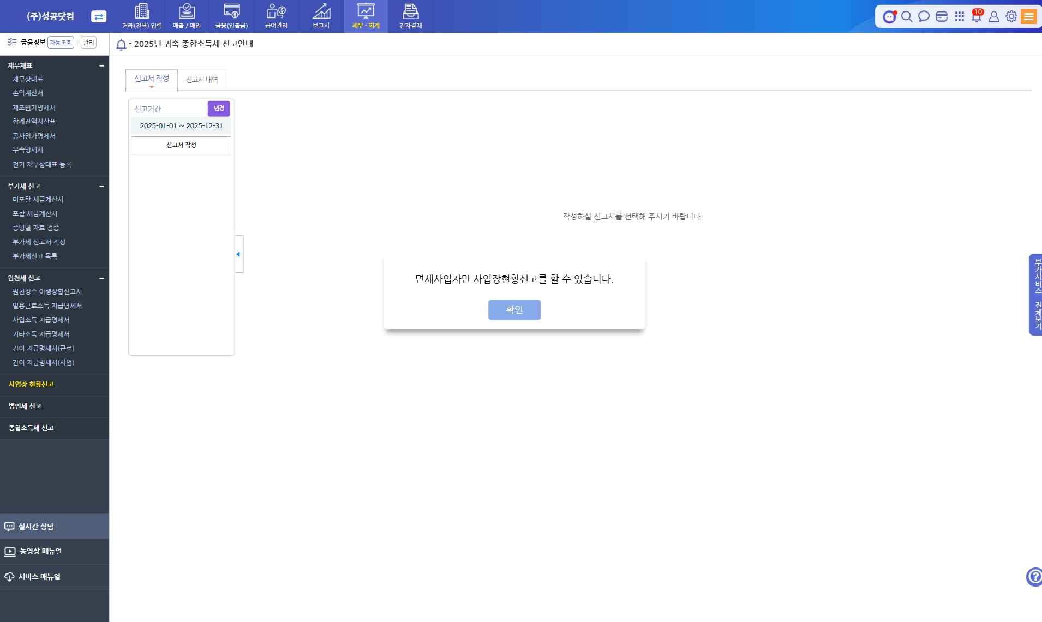This screenshot has width=1042, height=622.
Task: Open 기타소득 지급명세서
Action: point(41,334)
